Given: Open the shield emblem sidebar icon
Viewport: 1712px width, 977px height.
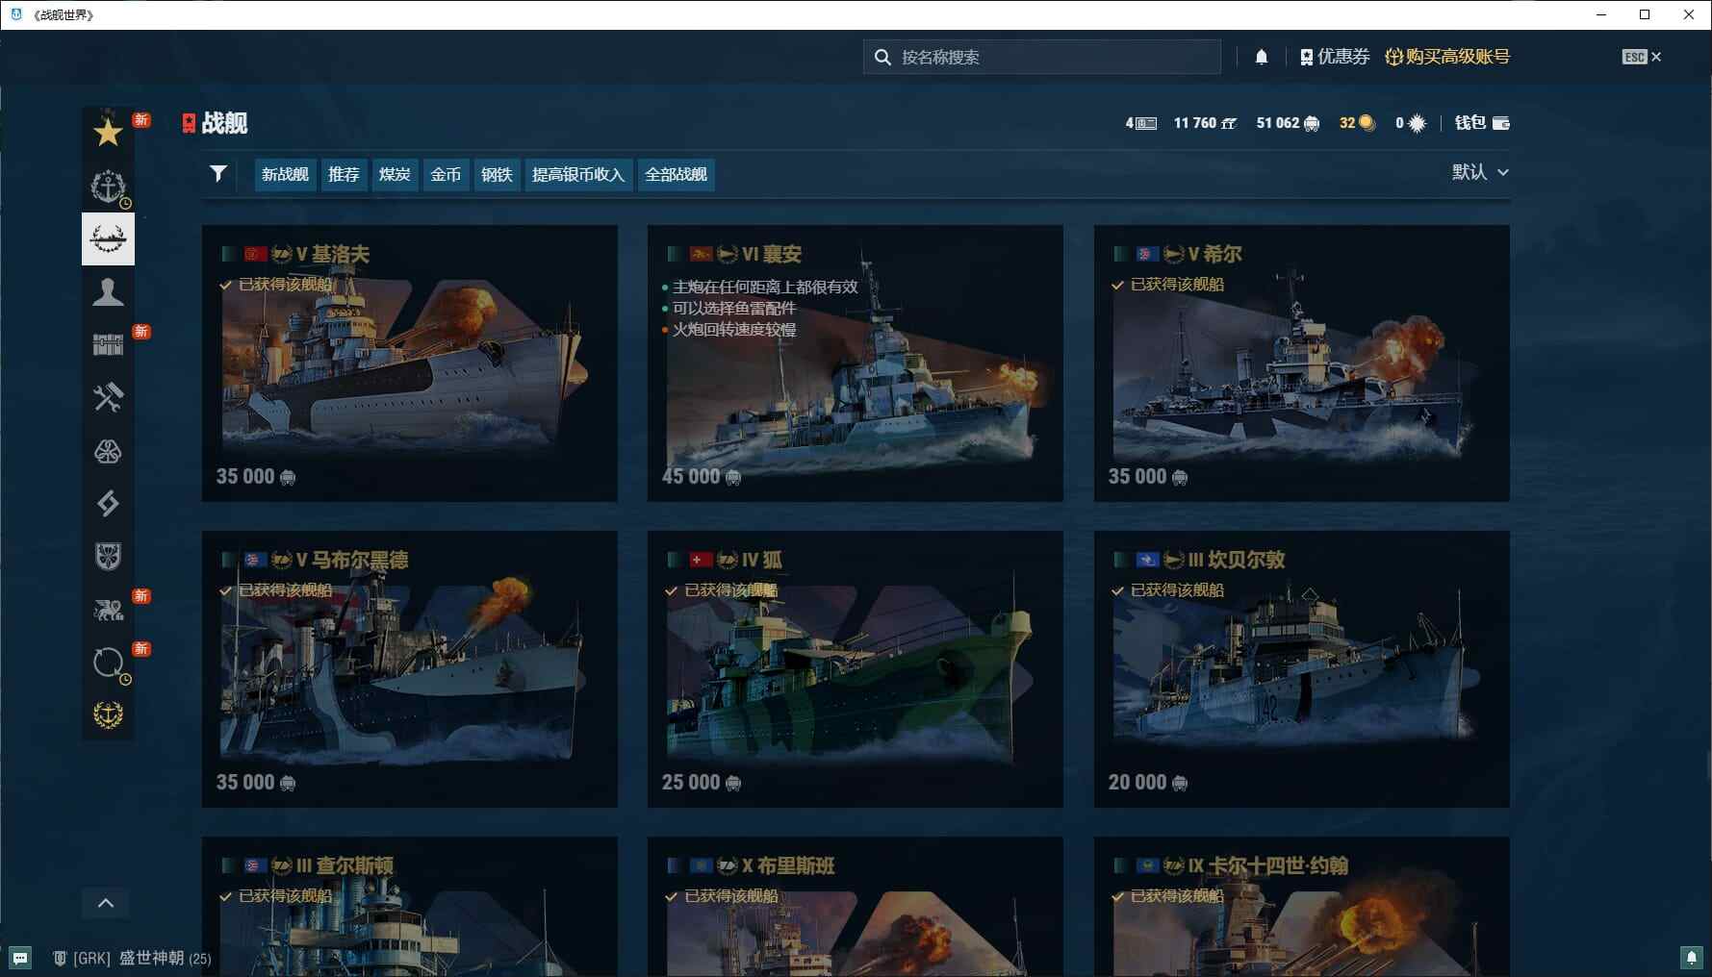Looking at the screenshot, I should coord(108,556).
